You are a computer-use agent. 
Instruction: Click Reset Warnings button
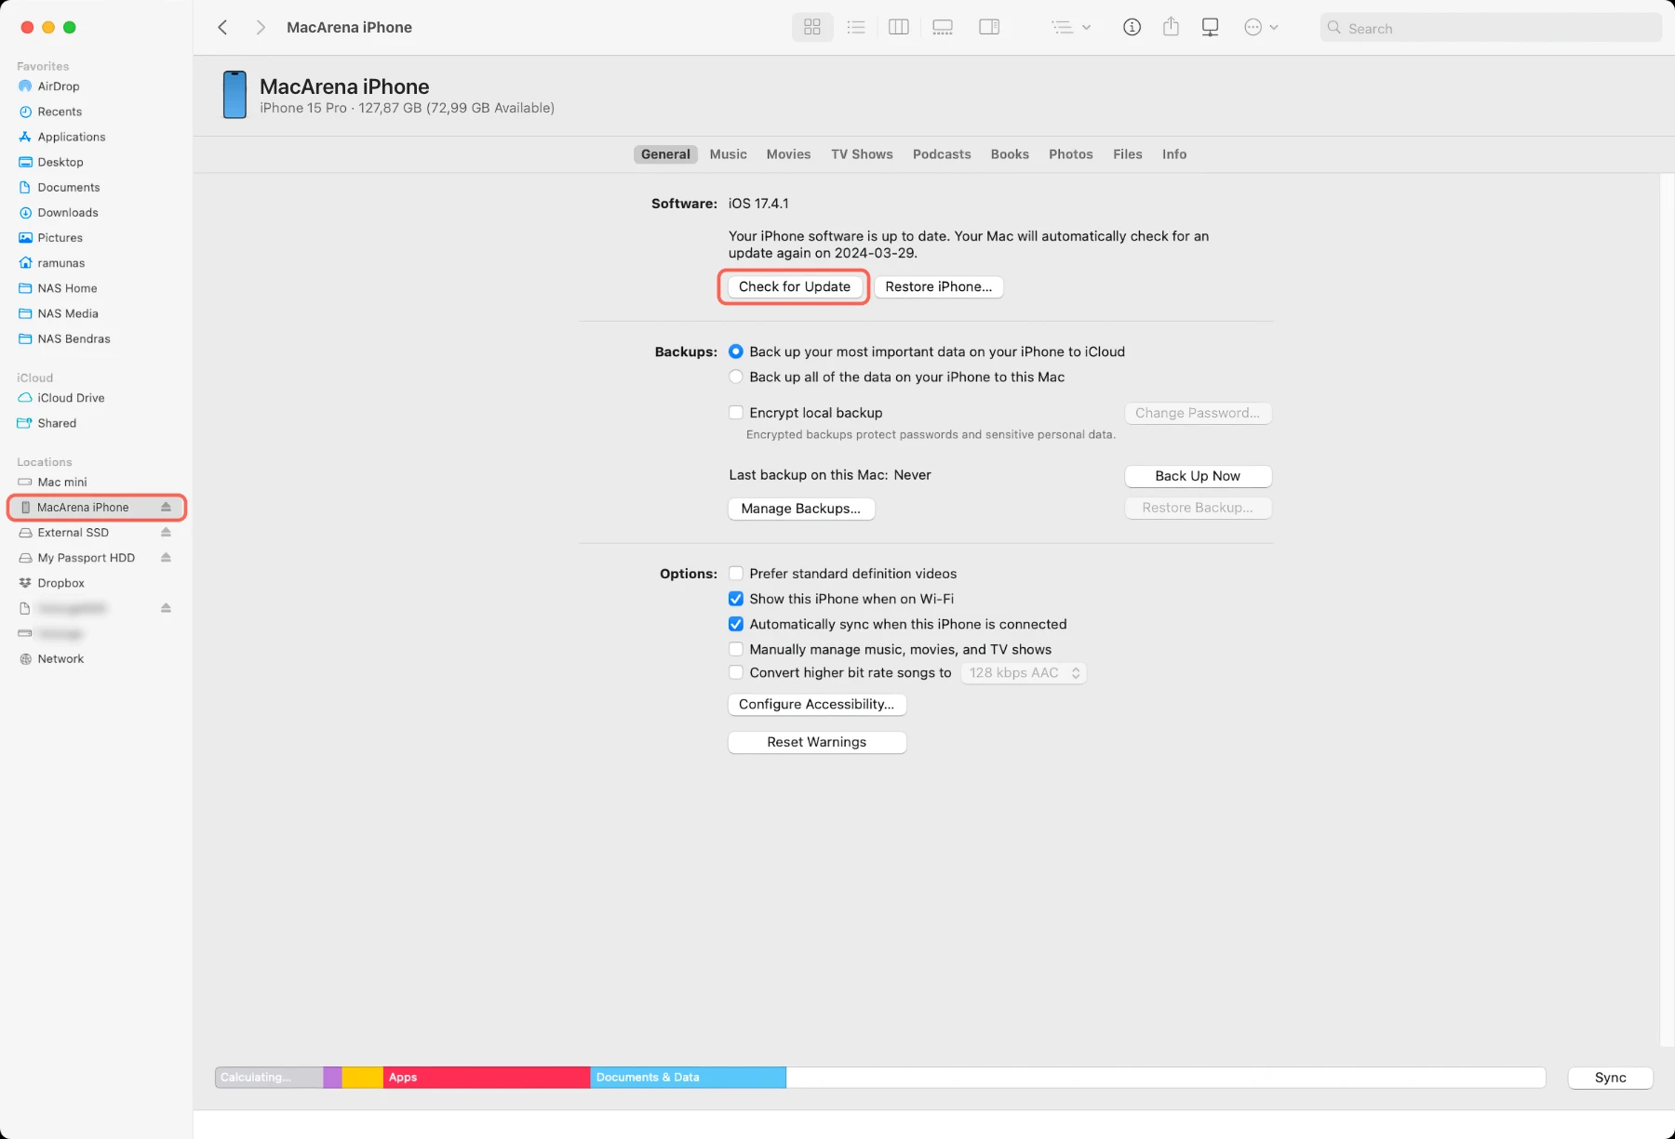(816, 742)
